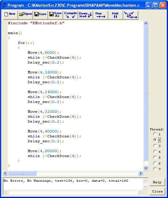Select Thread 1 radio button

[155, 134]
